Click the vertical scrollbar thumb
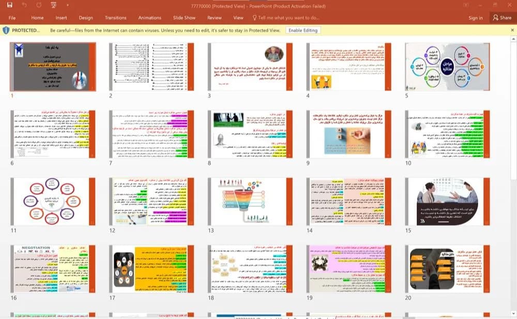The width and height of the screenshot is (517, 319). (x=513, y=112)
